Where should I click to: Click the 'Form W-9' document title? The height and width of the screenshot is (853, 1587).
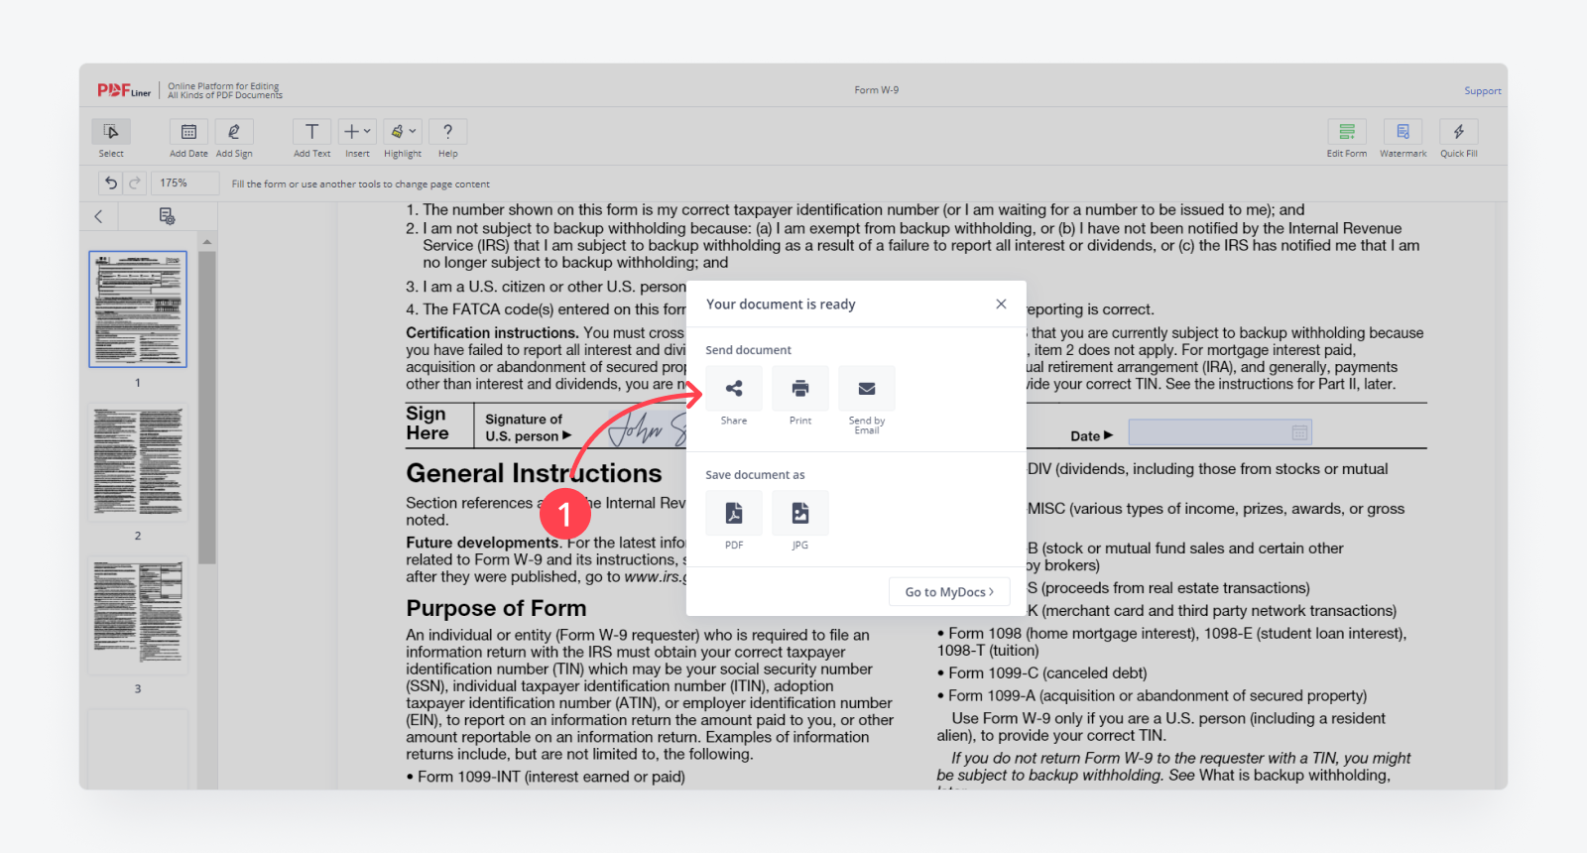[877, 90]
